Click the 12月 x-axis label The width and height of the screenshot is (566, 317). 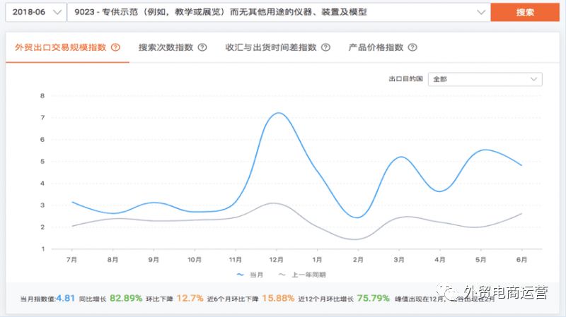(x=276, y=260)
